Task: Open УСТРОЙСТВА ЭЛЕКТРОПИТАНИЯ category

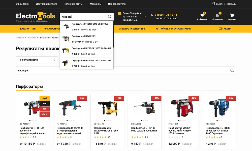Action: click(173, 29)
